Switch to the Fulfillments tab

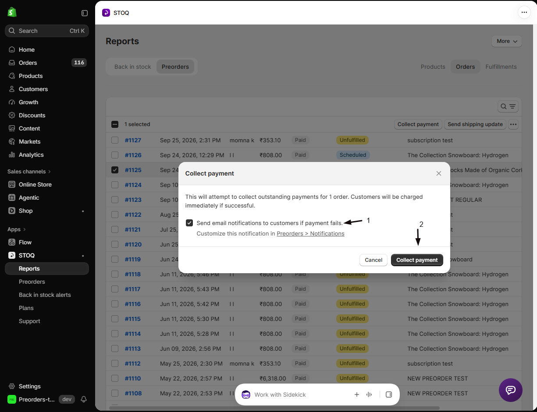(501, 67)
